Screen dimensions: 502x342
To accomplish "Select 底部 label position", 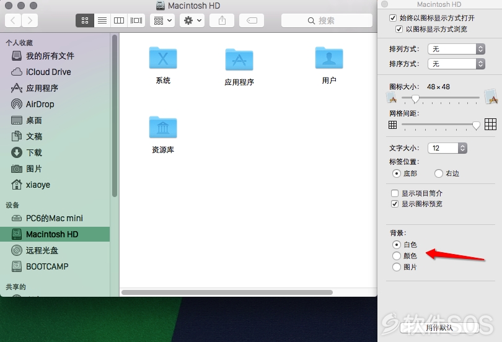I will [397, 173].
